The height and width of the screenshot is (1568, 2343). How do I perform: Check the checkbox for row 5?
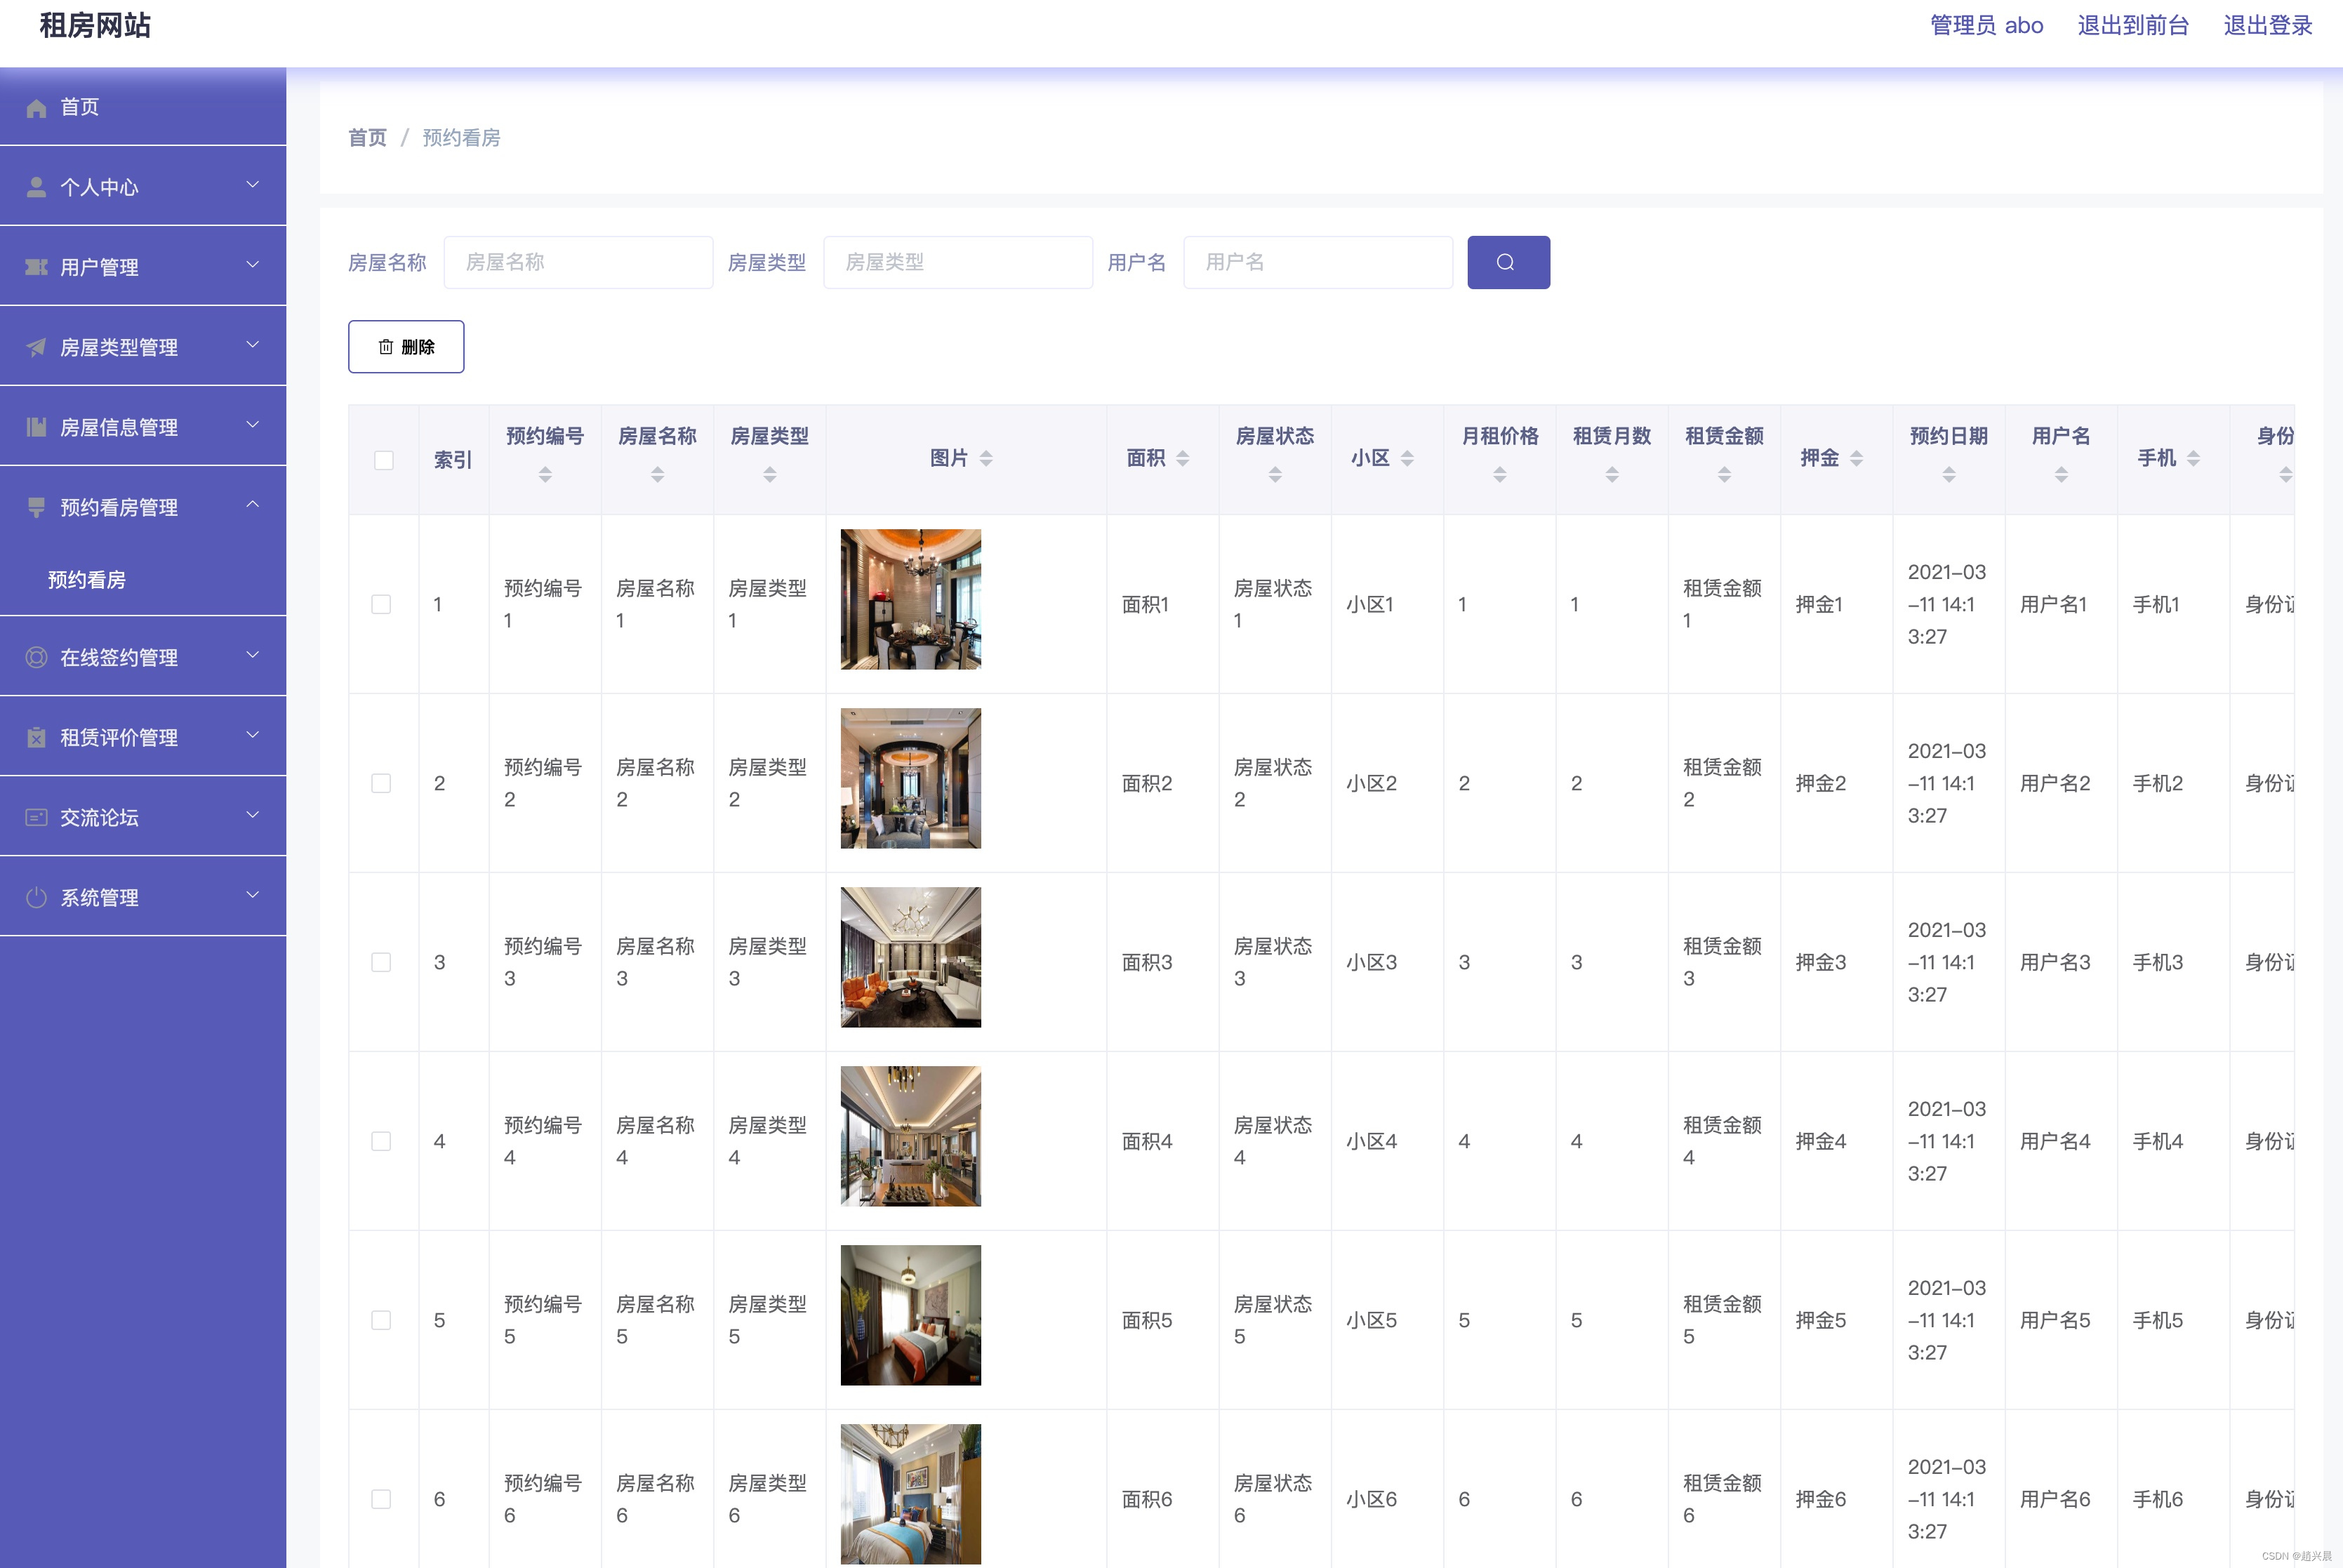point(381,1320)
